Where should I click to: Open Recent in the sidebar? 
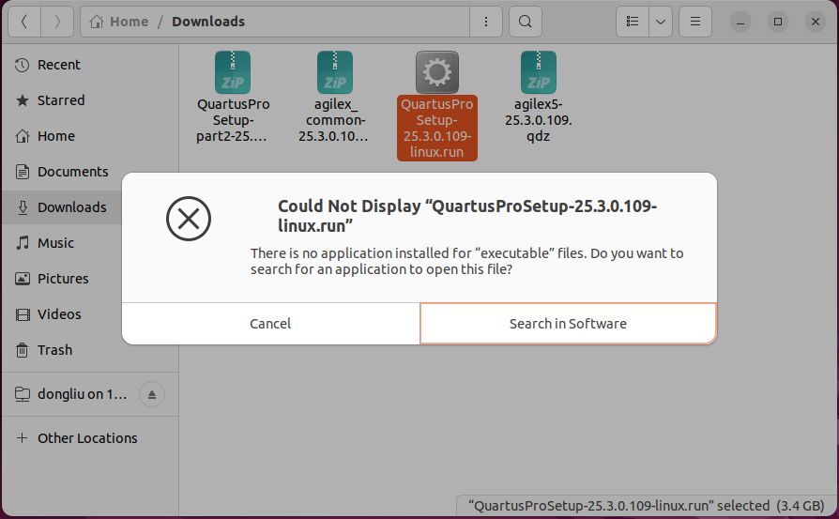(90, 65)
